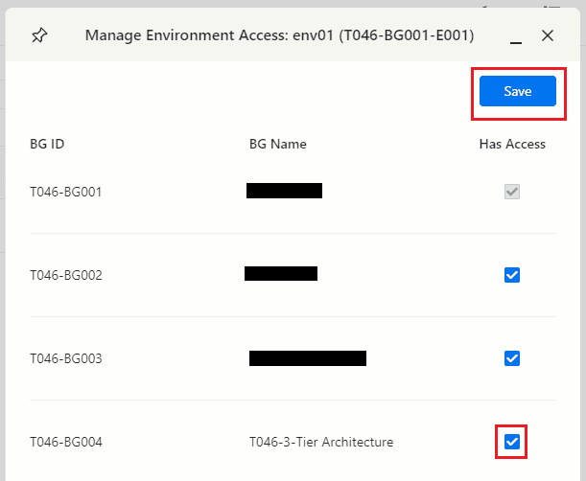Select the T046-BG001 ID cell

66,192
